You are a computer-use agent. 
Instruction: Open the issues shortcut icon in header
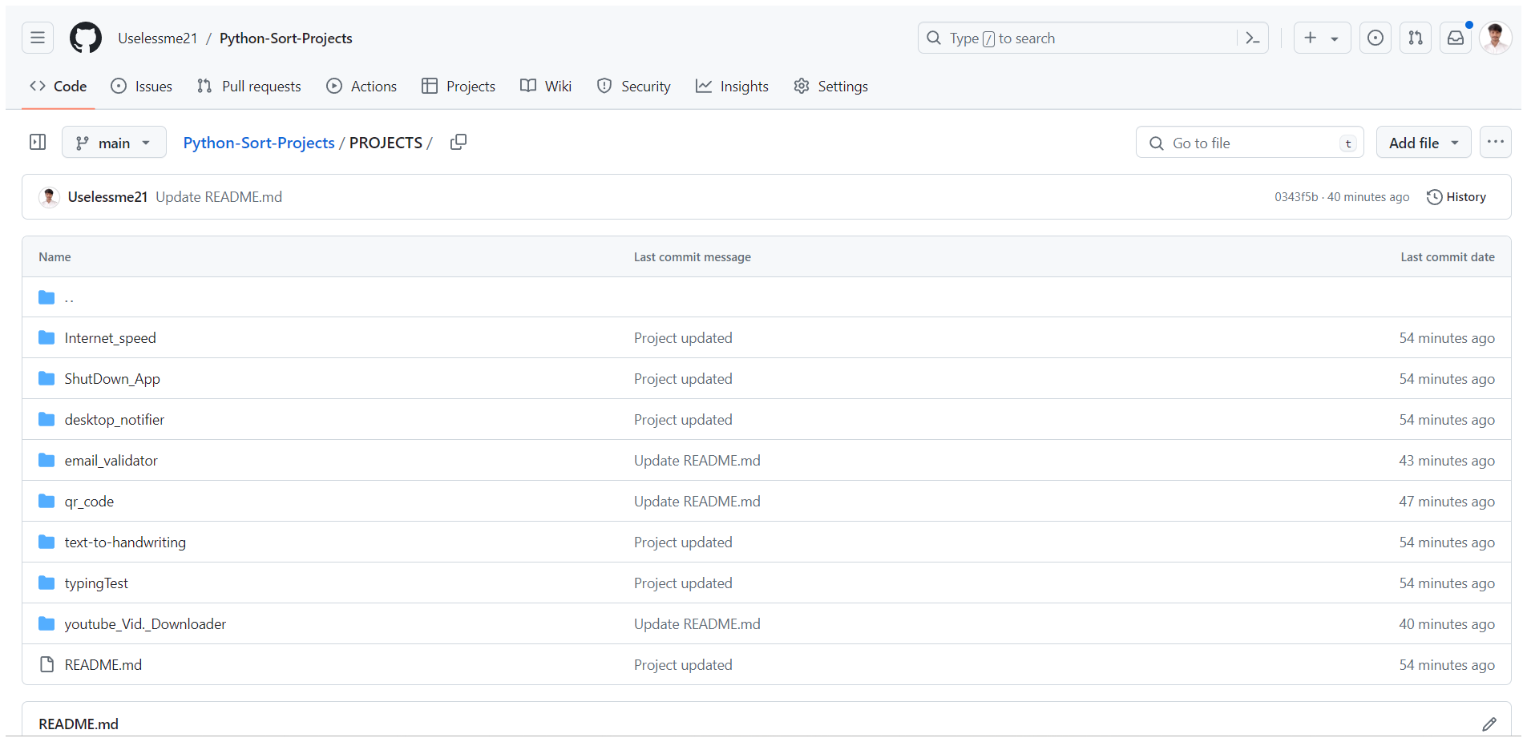tap(1375, 38)
